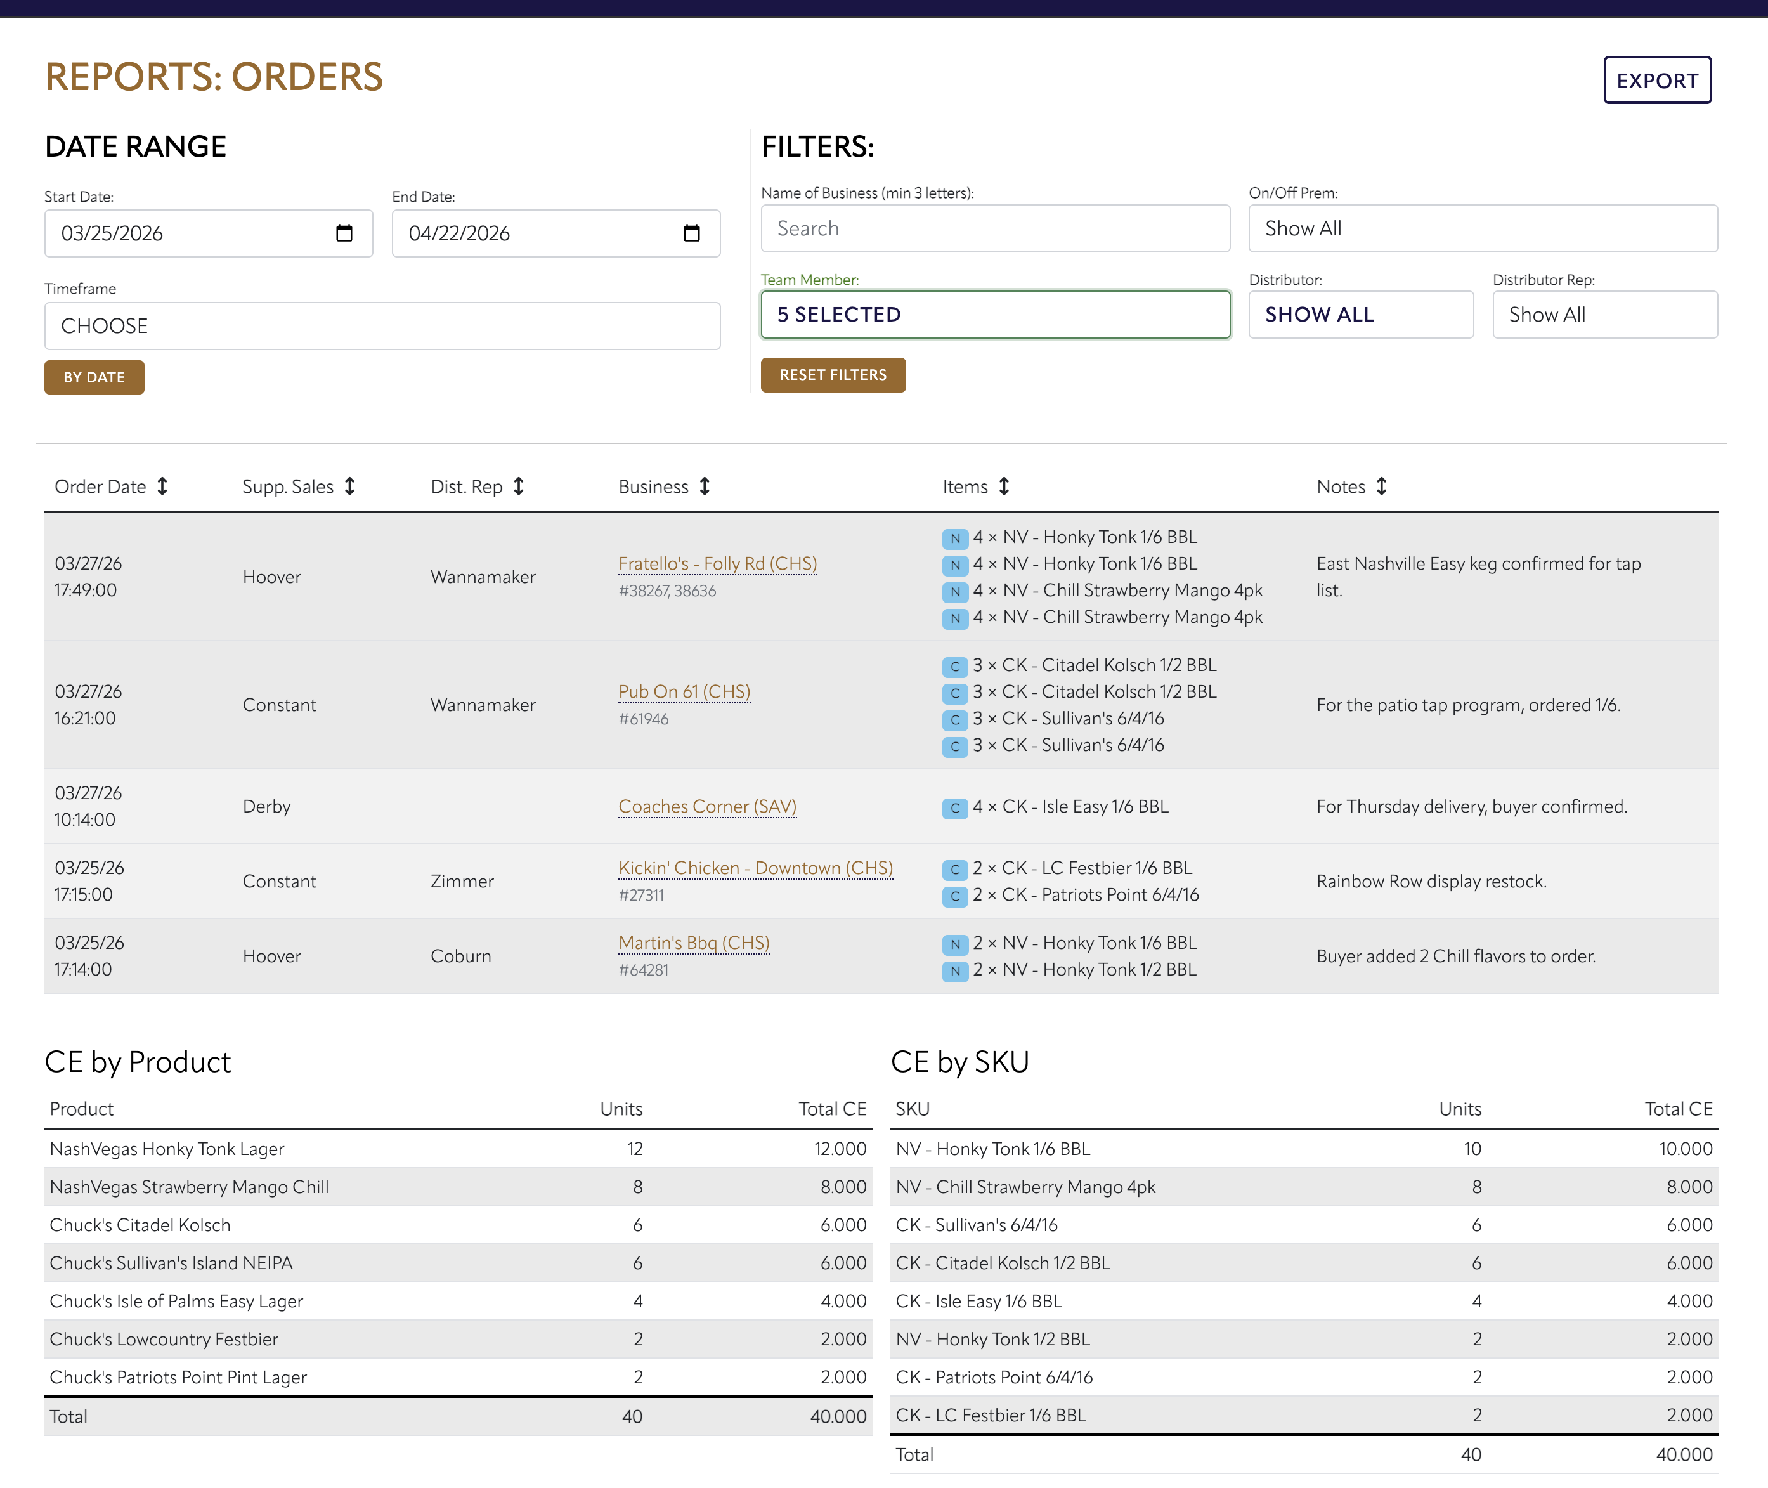Click the BY DATE button
This screenshot has width=1768, height=1488.
point(94,377)
